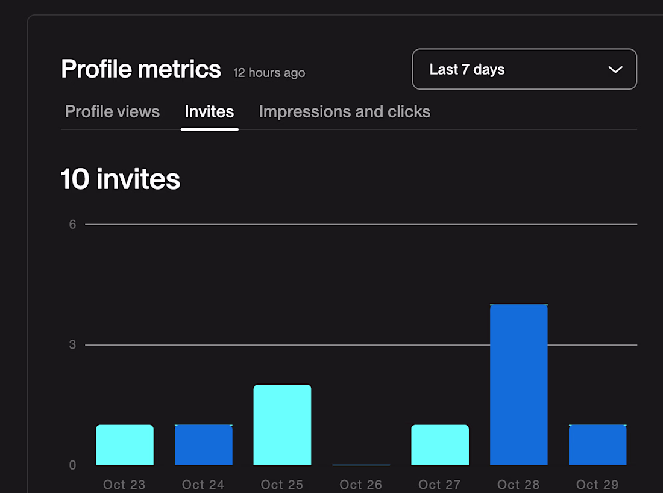Open the Impressions and clicks tab
Viewport: 663px width, 493px height.
click(x=344, y=112)
